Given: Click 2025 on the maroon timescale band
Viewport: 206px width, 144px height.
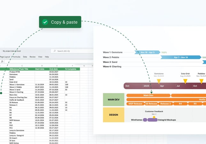Looking at the screenshot, I should tap(146, 86).
